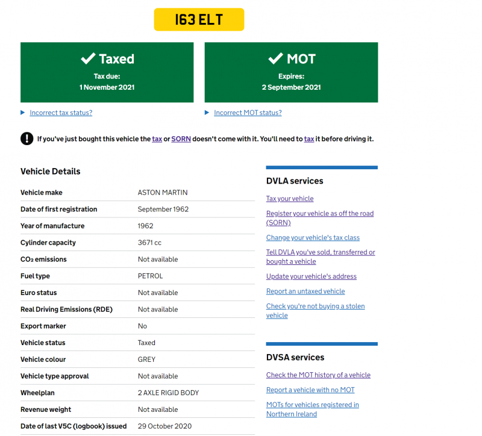Image resolution: width=482 pixels, height=436 pixels.
Task: Select the '1962' year of manufacture value
Action: pos(145,226)
